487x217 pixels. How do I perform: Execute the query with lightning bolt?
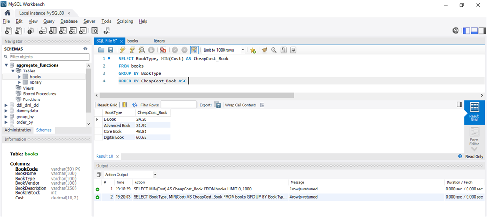tap(123, 50)
